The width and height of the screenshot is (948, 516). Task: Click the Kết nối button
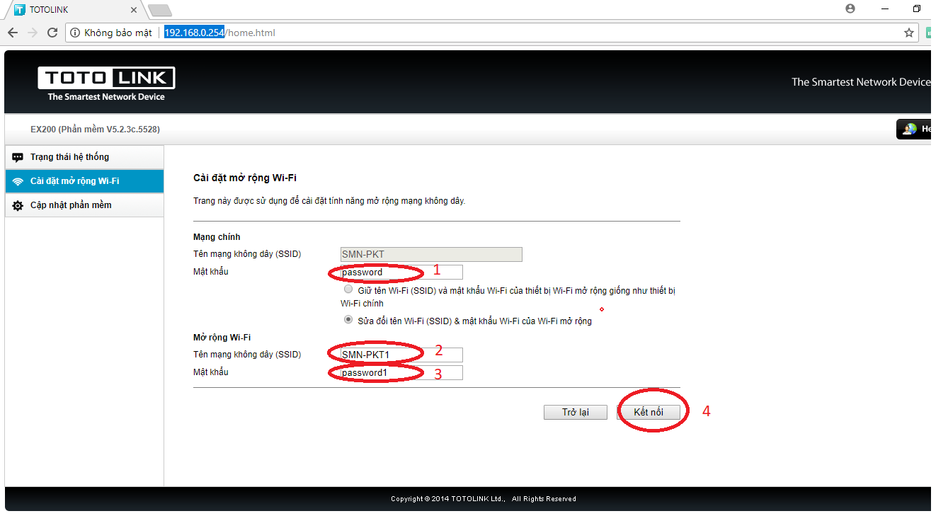click(x=649, y=412)
